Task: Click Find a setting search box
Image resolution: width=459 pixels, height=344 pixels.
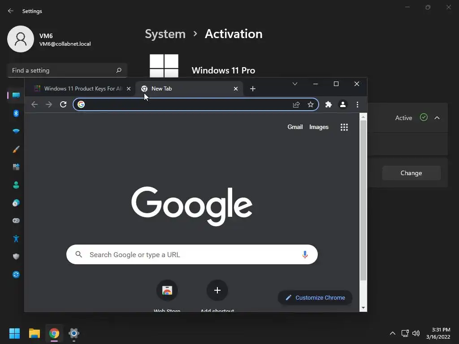Action: pyautogui.click(x=67, y=70)
